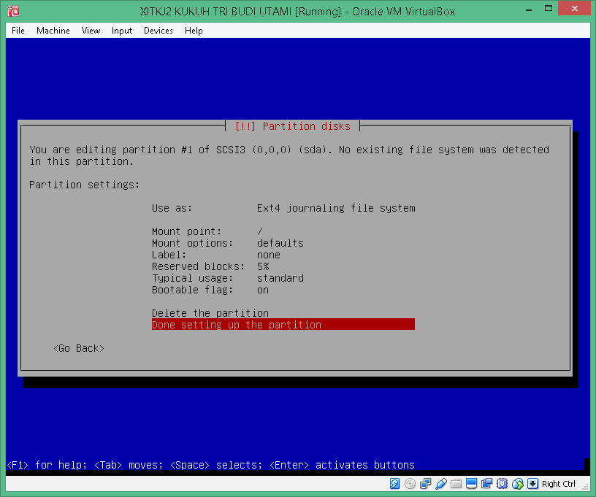This screenshot has height=497, width=596.
Task: Select the Mount point setting row
Action: (x=207, y=231)
